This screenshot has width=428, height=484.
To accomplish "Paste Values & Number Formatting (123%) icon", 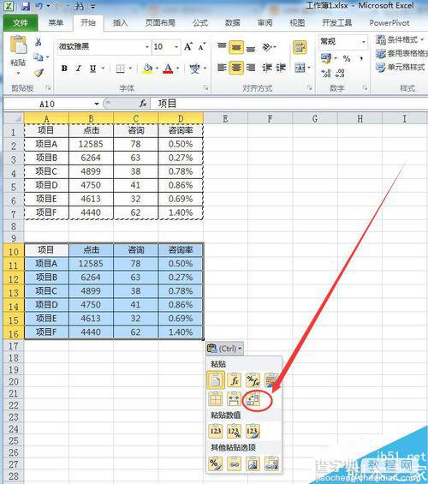I will (x=234, y=431).
